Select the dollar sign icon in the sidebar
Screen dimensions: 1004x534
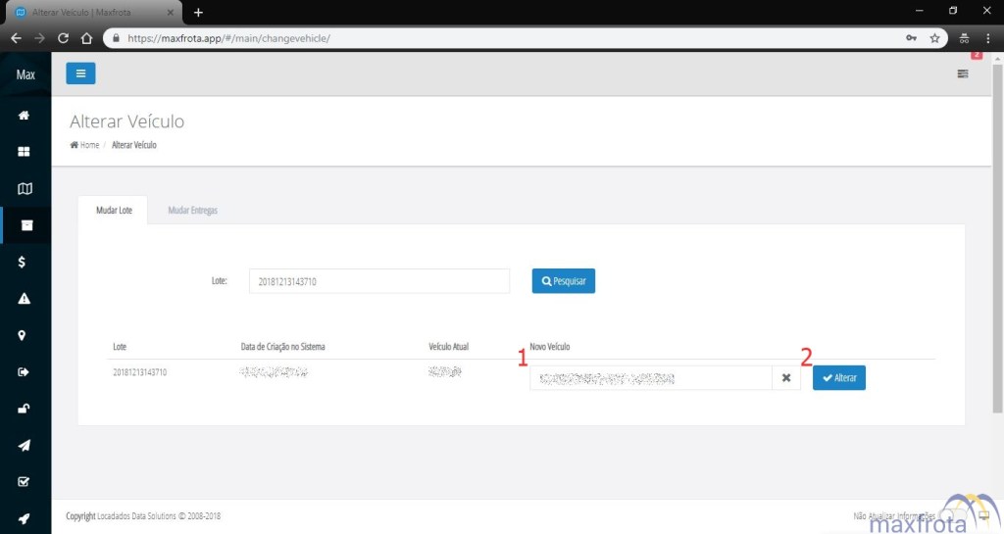[x=23, y=262]
